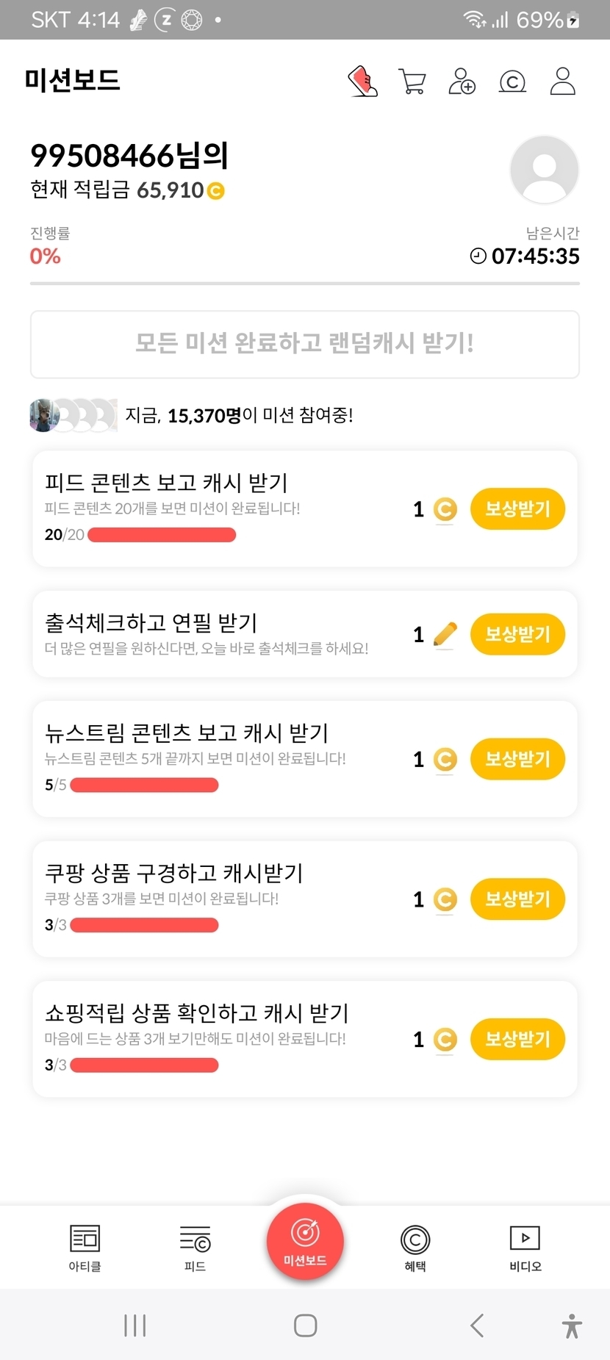
Task: Open the my profile icon
Action: [x=562, y=82]
